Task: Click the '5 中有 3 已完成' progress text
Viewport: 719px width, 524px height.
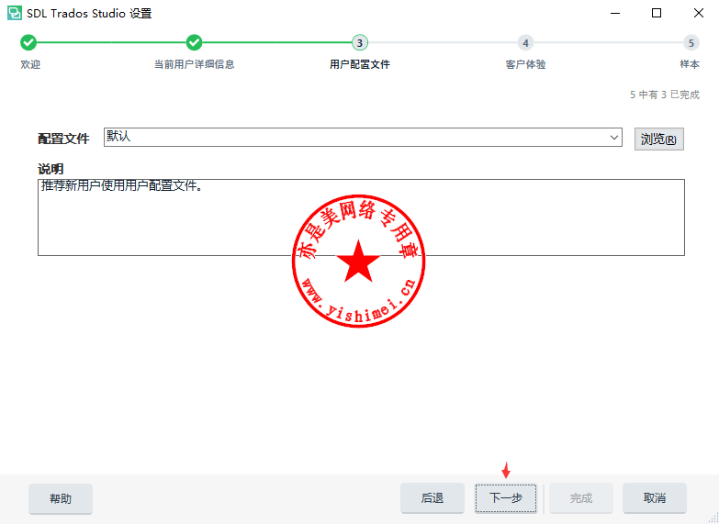Action: pyautogui.click(x=665, y=95)
